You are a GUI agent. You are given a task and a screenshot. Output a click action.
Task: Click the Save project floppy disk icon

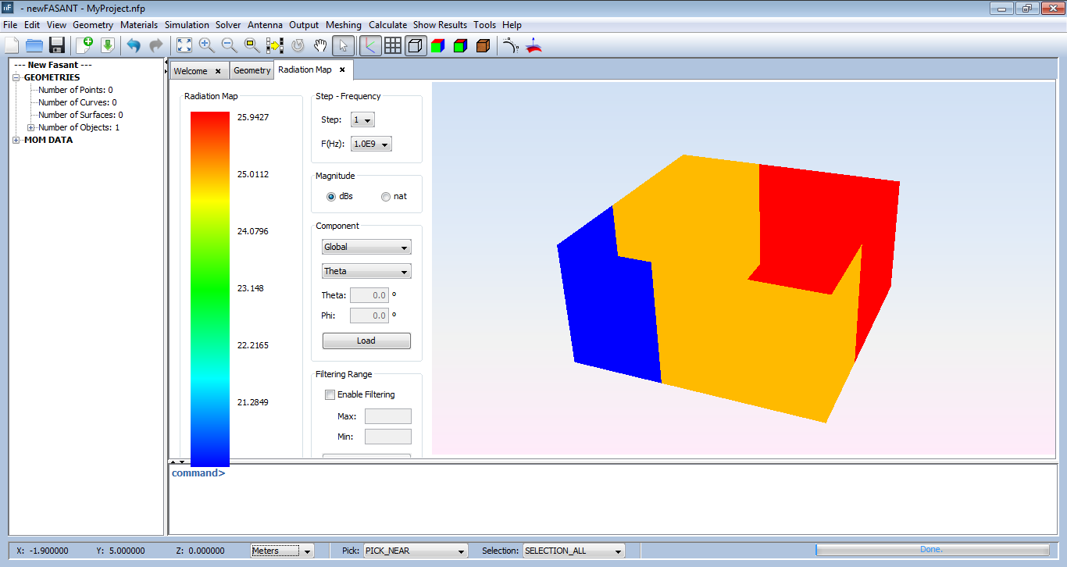[x=56, y=45]
